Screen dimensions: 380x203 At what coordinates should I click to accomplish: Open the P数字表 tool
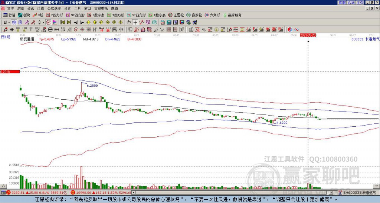point(96,15)
